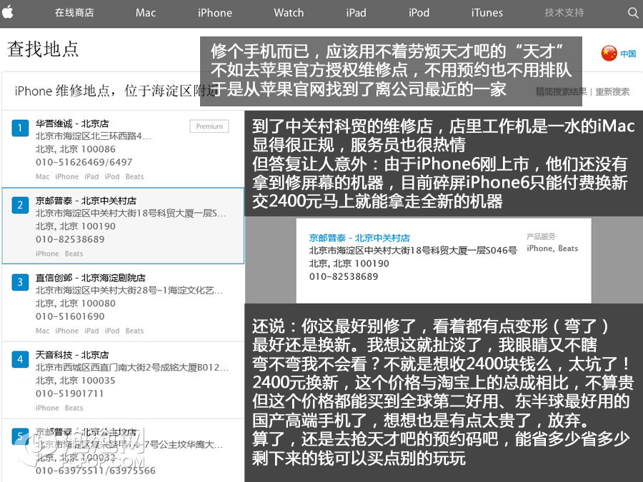643x482 pixels.
Task: Open the iPad menu
Action: tap(356, 13)
